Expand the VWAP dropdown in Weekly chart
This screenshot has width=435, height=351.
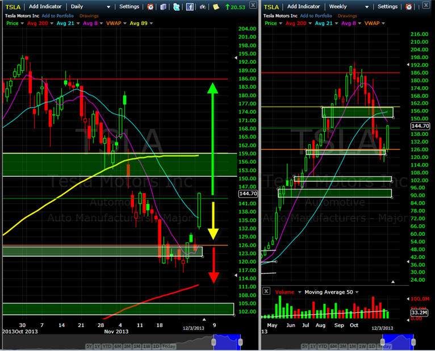(x=383, y=24)
